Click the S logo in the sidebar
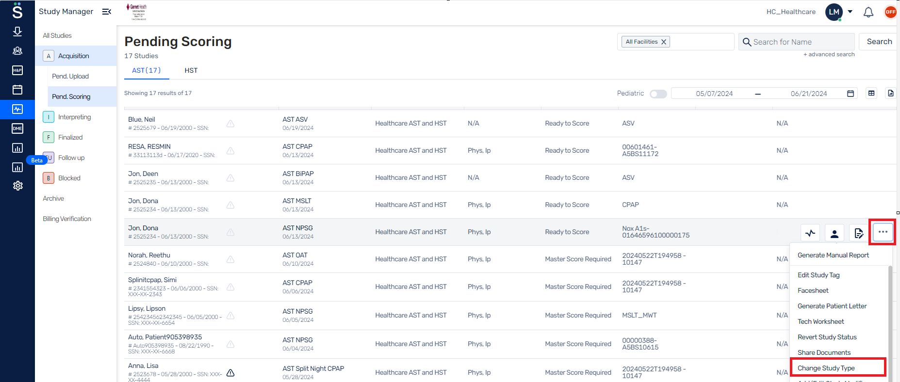 pos(17,11)
